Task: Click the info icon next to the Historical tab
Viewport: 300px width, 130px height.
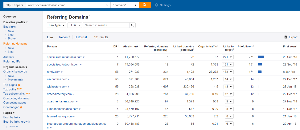Action: tap(88, 37)
